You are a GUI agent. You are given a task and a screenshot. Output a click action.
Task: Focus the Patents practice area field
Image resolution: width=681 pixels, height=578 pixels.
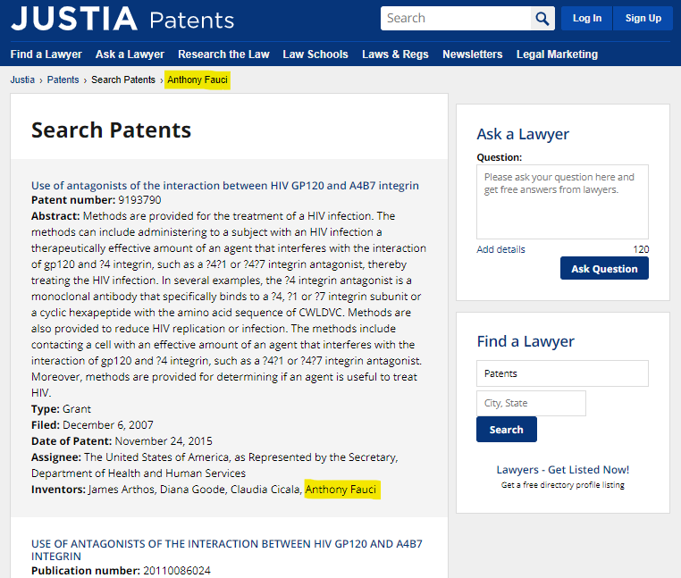pyautogui.click(x=562, y=373)
